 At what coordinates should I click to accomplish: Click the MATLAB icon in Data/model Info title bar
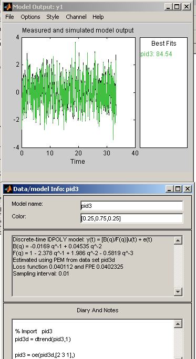8,189
